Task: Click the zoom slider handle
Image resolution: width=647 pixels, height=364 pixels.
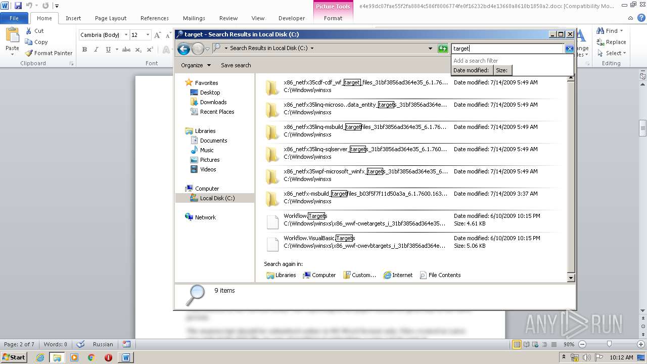Action: (609, 344)
